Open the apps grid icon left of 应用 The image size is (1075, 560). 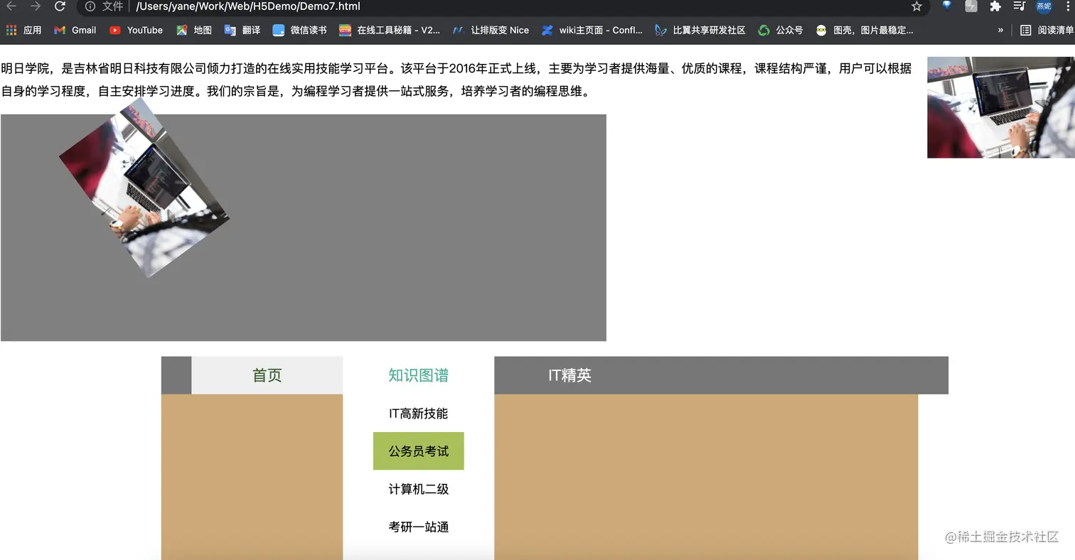(11, 30)
